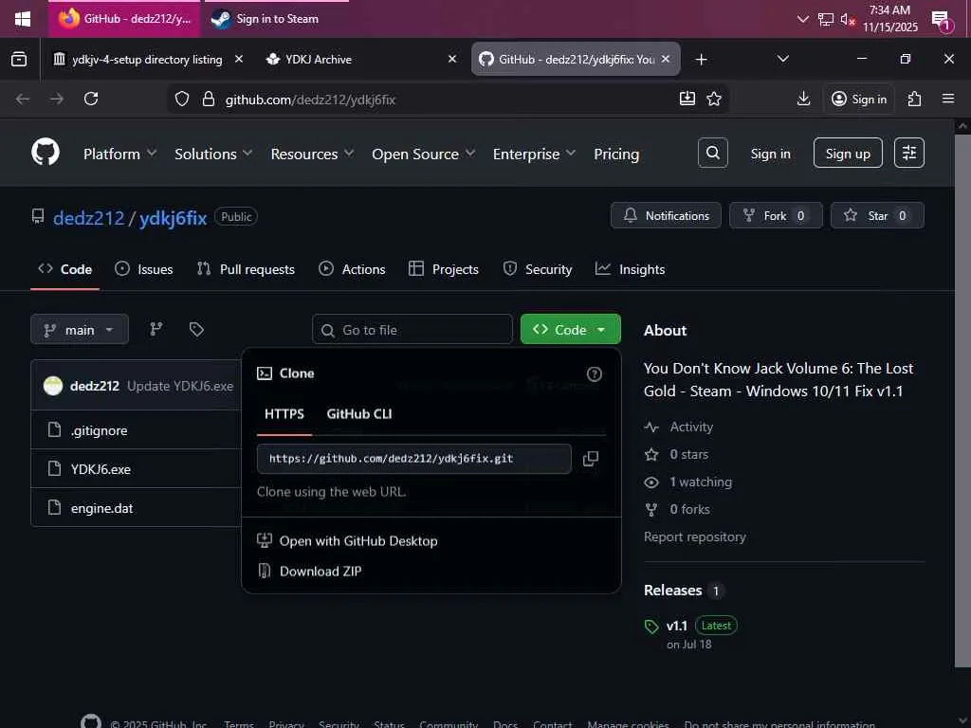The image size is (971, 728).
Task: Open Firefox application hamburger menu
Action: click(947, 99)
